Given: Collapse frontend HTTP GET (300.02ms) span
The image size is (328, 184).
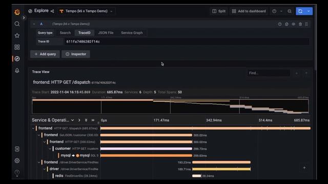Looking at the screenshot, I should click(45, 142).
